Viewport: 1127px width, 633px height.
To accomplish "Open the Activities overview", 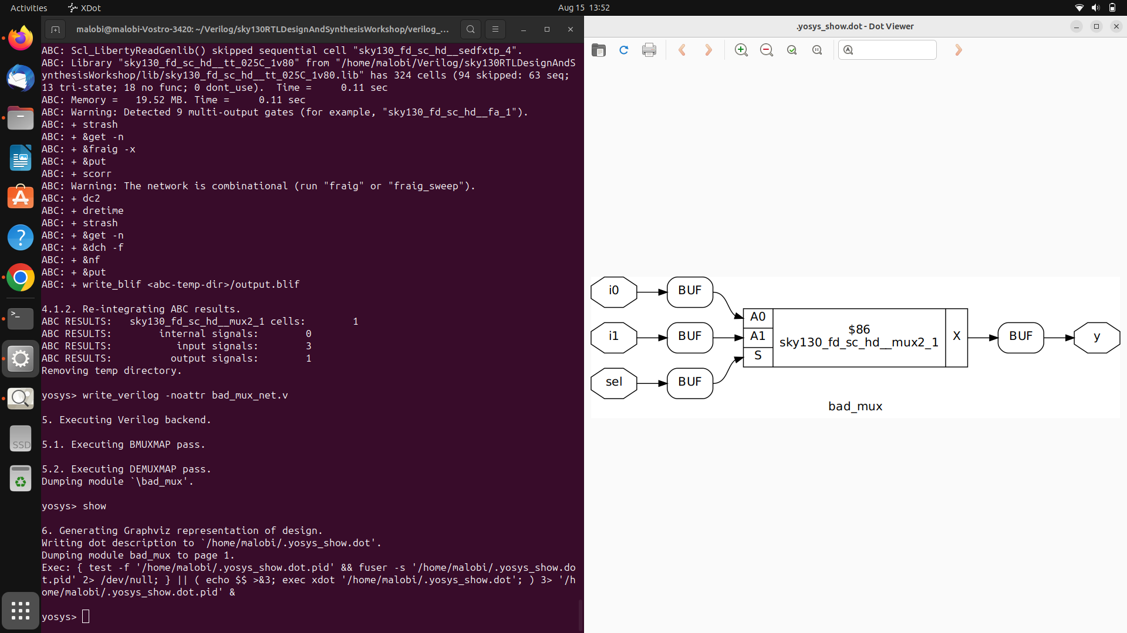I will click(x=28, y=8).
